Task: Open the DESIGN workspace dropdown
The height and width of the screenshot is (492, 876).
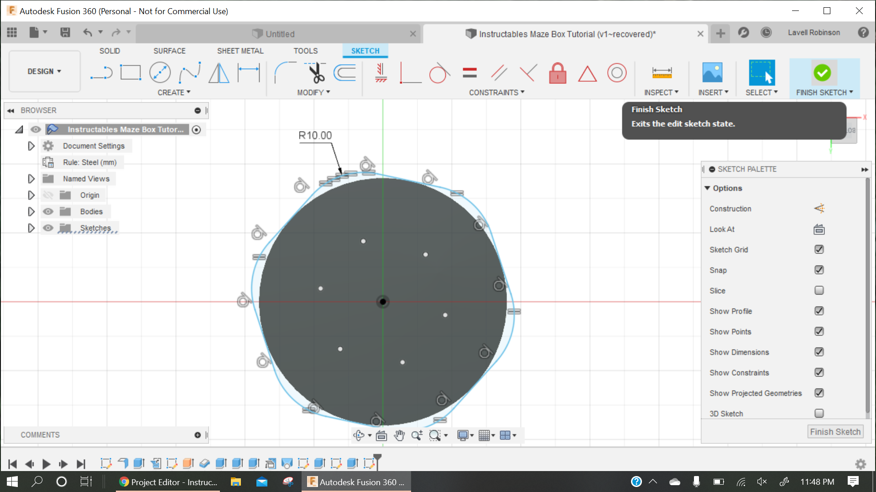Action: [x=44, y=72]
